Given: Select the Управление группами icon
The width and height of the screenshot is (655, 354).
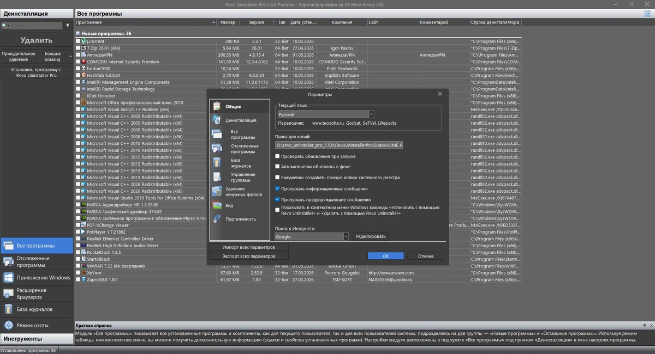Looking at the screenshot, I should coord(217,178).
